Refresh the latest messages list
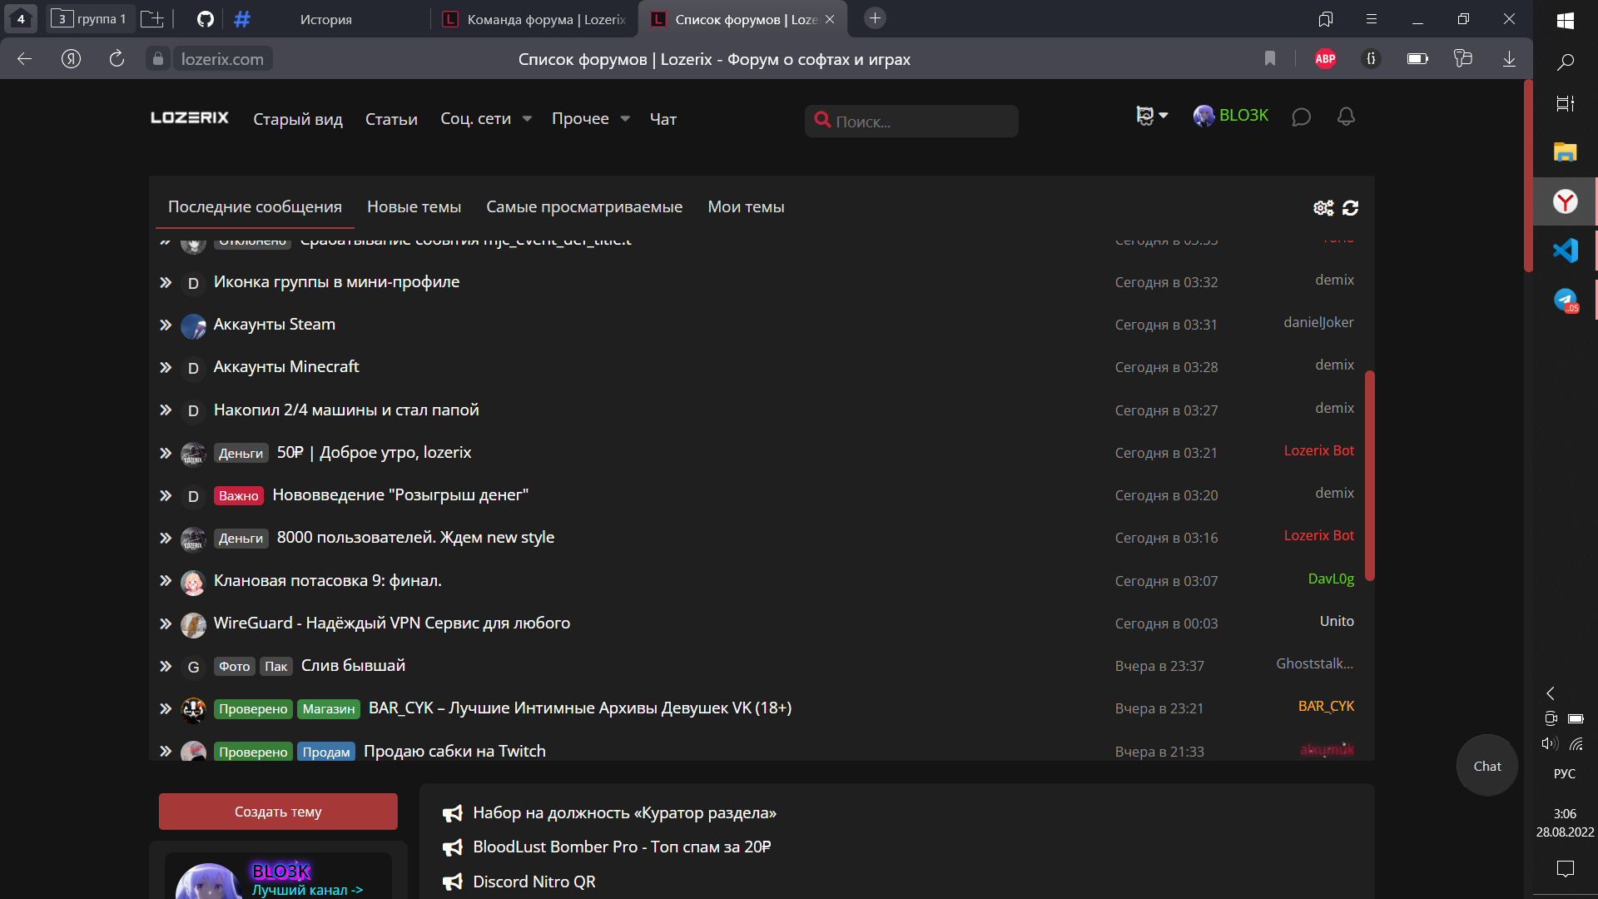The height and width of the screenshot is (899, 1598). tap(1350, 207)
